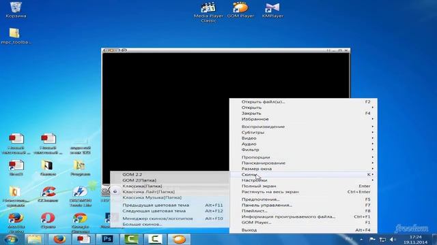Expand the Открыть submenu arrow

pyautogui.click(x=373, y=108)
